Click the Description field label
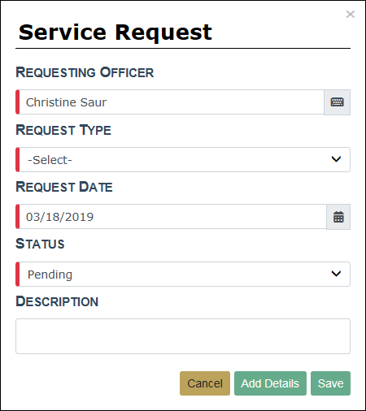Screen dimensions: 366x411 [x=57, y=301]
